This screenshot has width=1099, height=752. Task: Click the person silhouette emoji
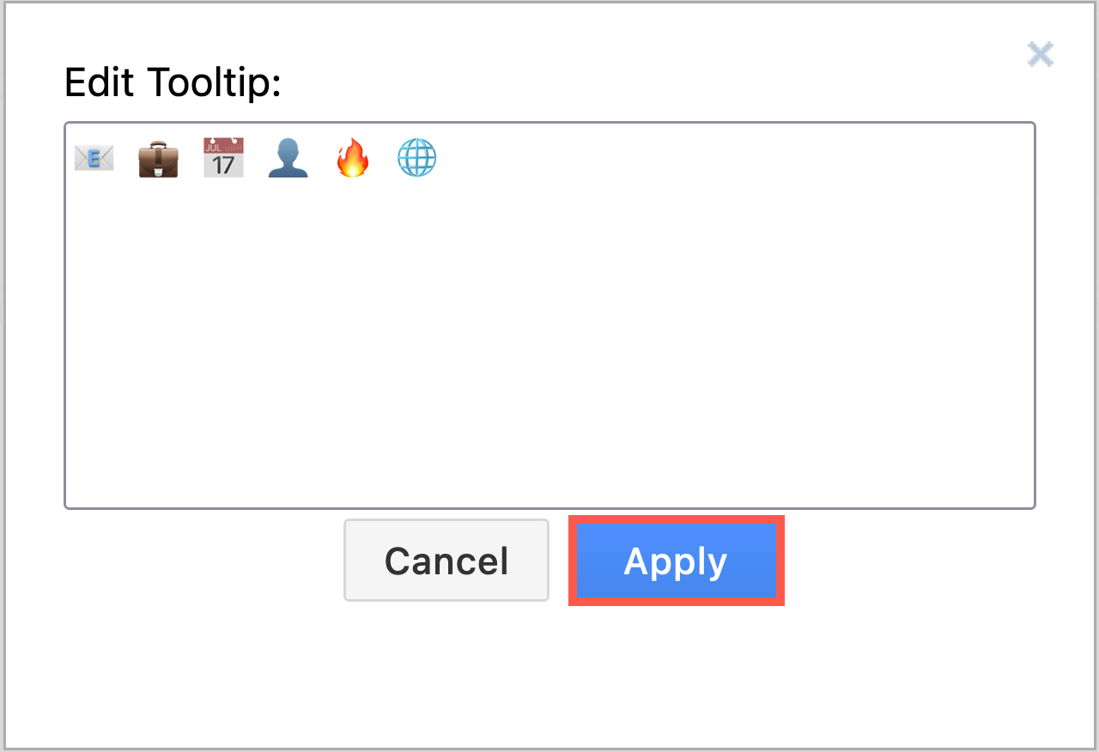288,157
